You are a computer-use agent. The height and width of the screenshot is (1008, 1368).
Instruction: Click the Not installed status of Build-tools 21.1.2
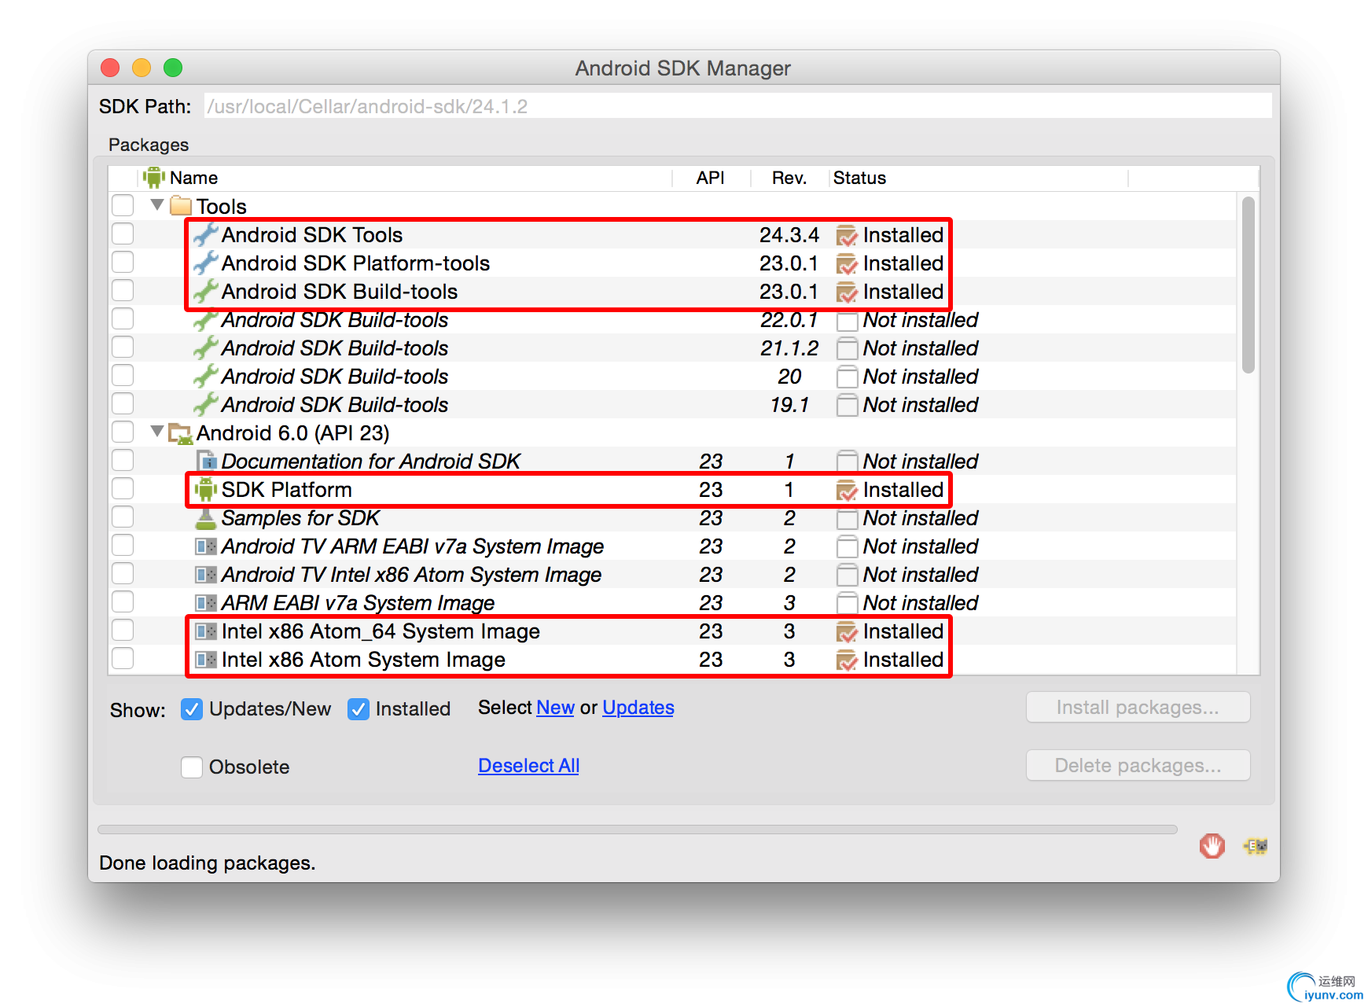(921, 348)
